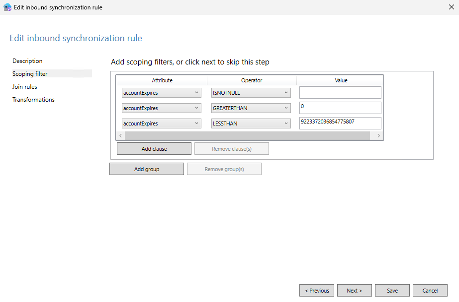Save the synchronization rule

(392, 290)
